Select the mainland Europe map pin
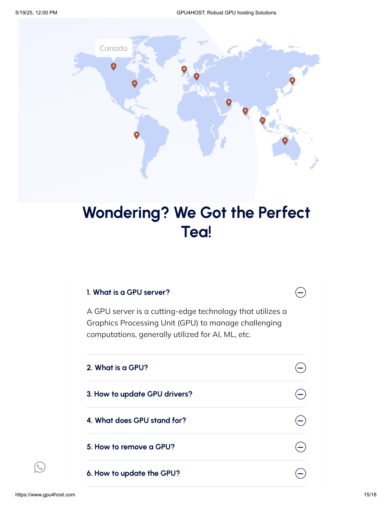Screen dimensions: 392x507 click(x=196, y=77)
